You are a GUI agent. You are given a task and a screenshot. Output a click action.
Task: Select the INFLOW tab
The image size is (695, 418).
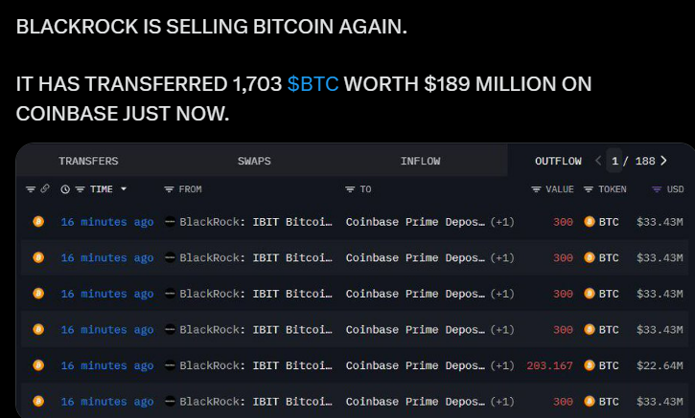point(420,161)
